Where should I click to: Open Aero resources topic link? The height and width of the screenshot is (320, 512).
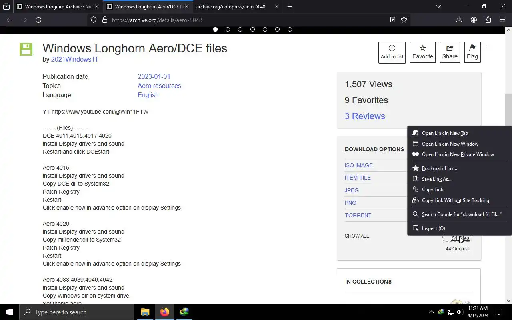pyautogui.click(x=159, y=86)
